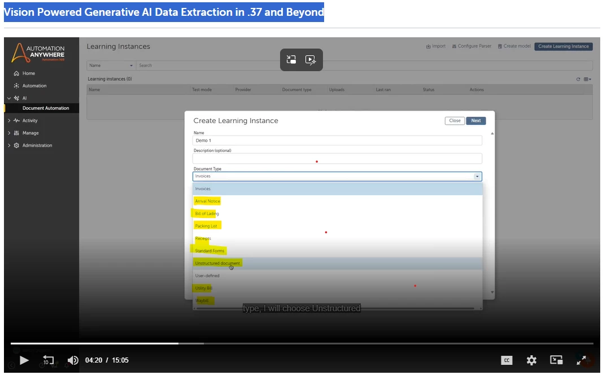Click the Name field containing Demo 1
Viewport: 607px width, 388px height.
(337, 141)
